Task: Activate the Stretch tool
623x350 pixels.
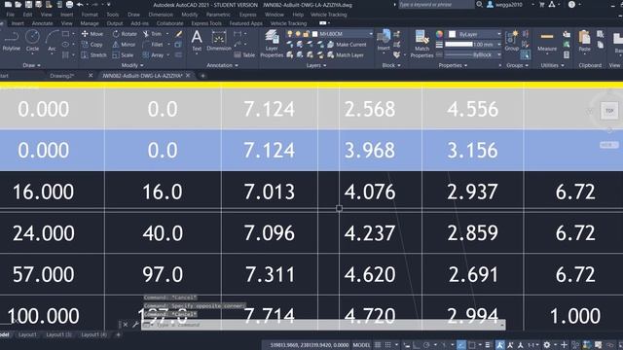Action: [x=93, y=55]
